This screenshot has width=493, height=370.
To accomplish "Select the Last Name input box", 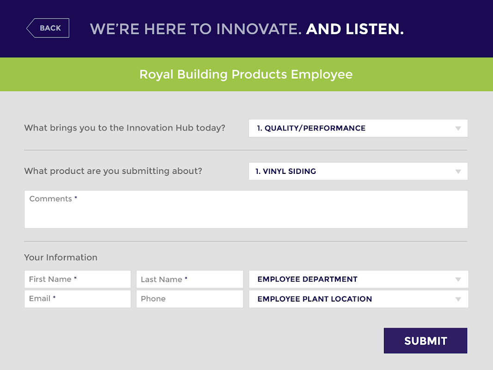I will point(189,279).
